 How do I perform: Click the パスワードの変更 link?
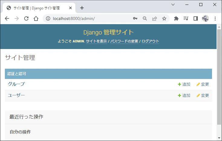click(x=124, y=41)
